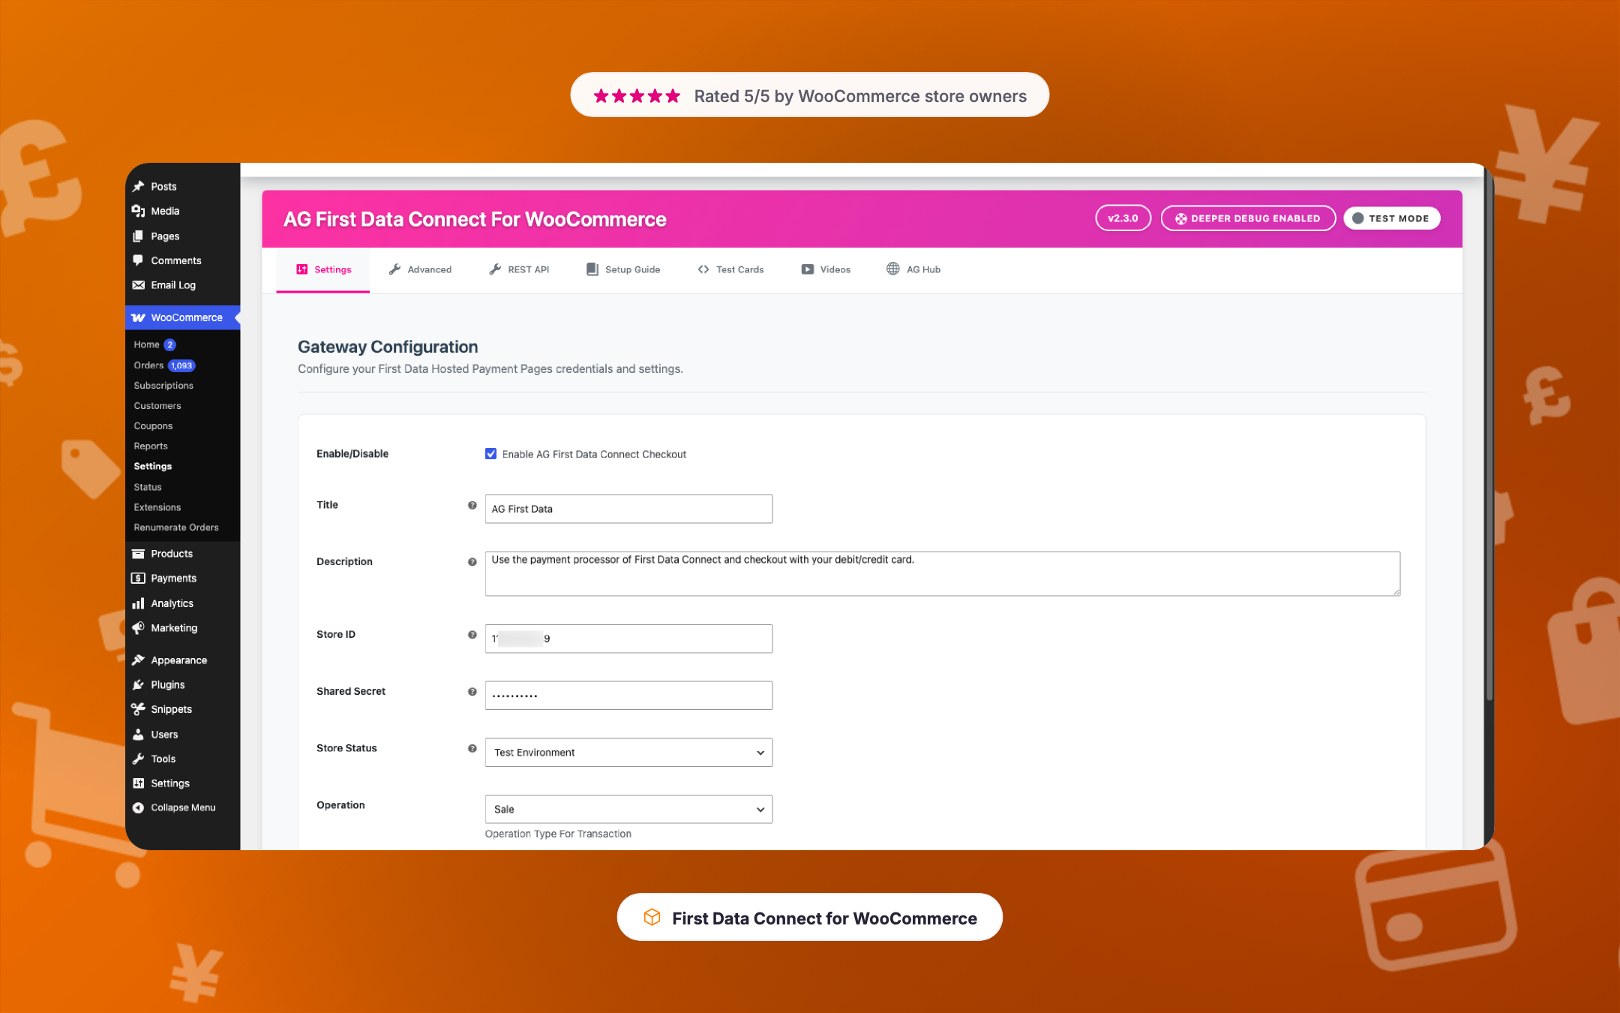1620x1013 pixels.
Task: Open the AG Hub tab
Action: [913, 269]
